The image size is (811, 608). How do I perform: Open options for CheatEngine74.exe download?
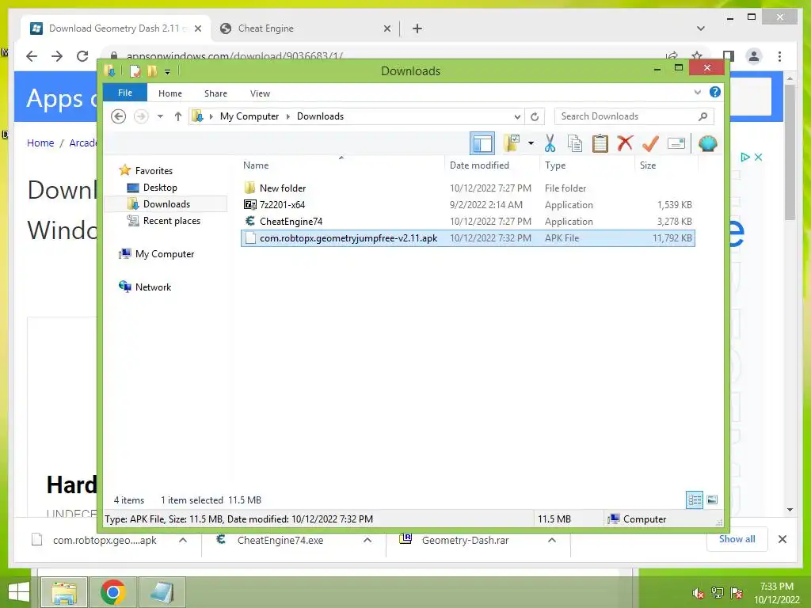(x=367, y=540)
